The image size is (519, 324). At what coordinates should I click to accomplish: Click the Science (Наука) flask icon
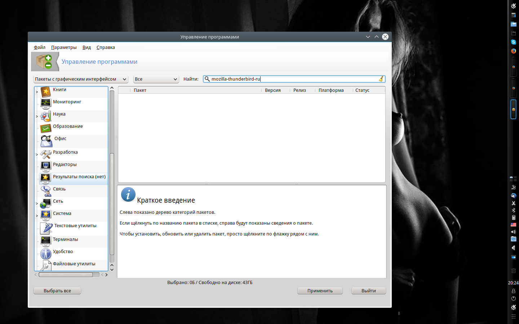coord(46,116)
